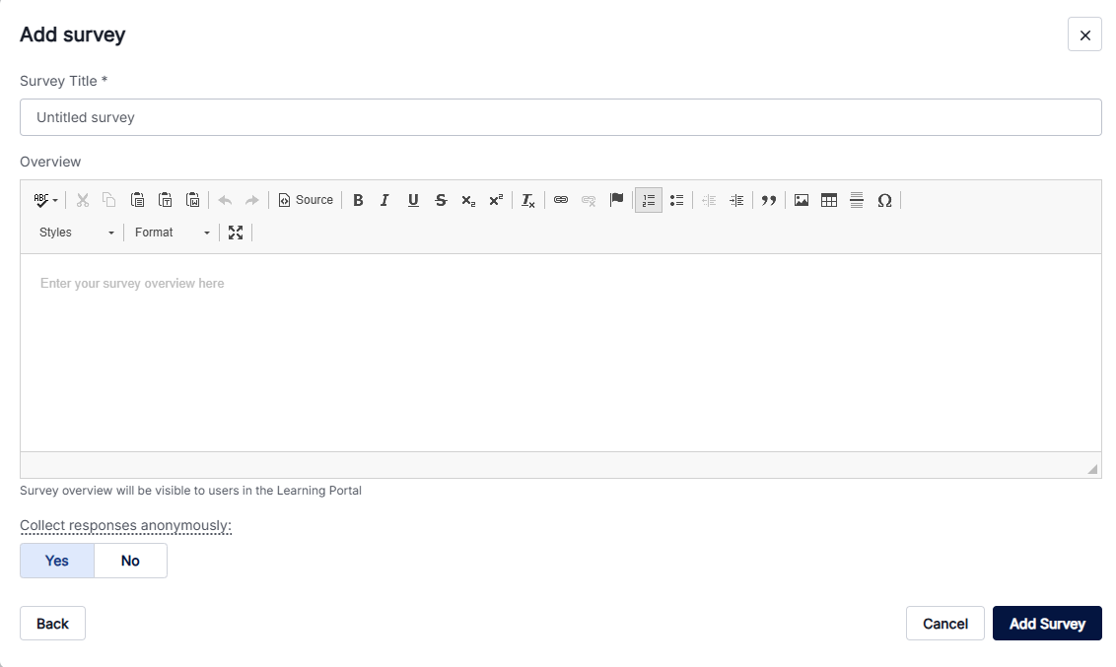This screenshot has height=667, width=1116.
Task: Grab the editor resize handle
Action: point(1092,469)
